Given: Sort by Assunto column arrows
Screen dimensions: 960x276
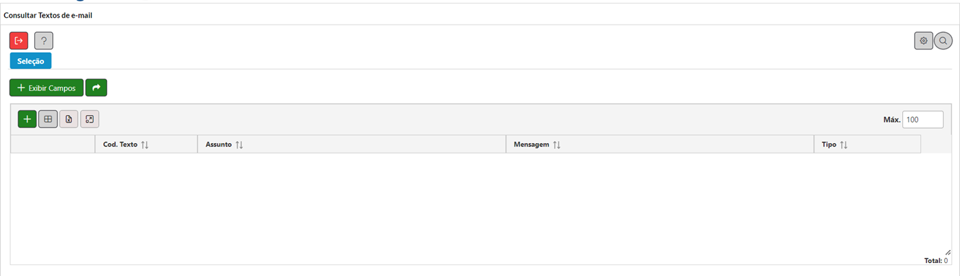Looking at the screenshot, I should click(239, 145).
